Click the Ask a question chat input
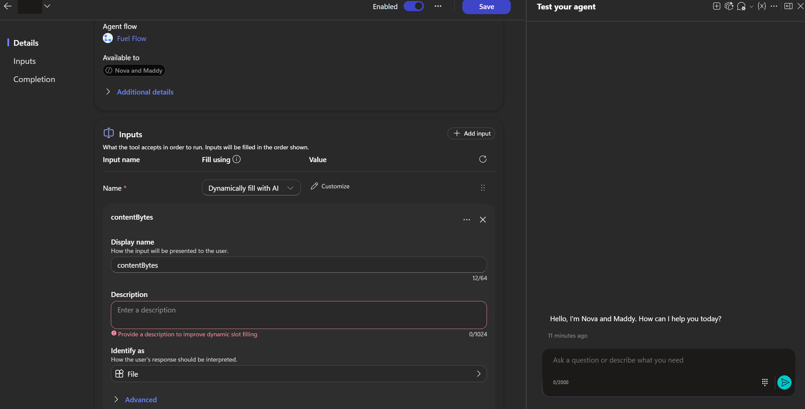The height and width of the screenshot is (409, 805). (668, 360)
